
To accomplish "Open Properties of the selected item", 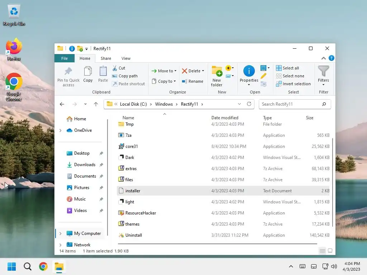I will coord(249,74).
